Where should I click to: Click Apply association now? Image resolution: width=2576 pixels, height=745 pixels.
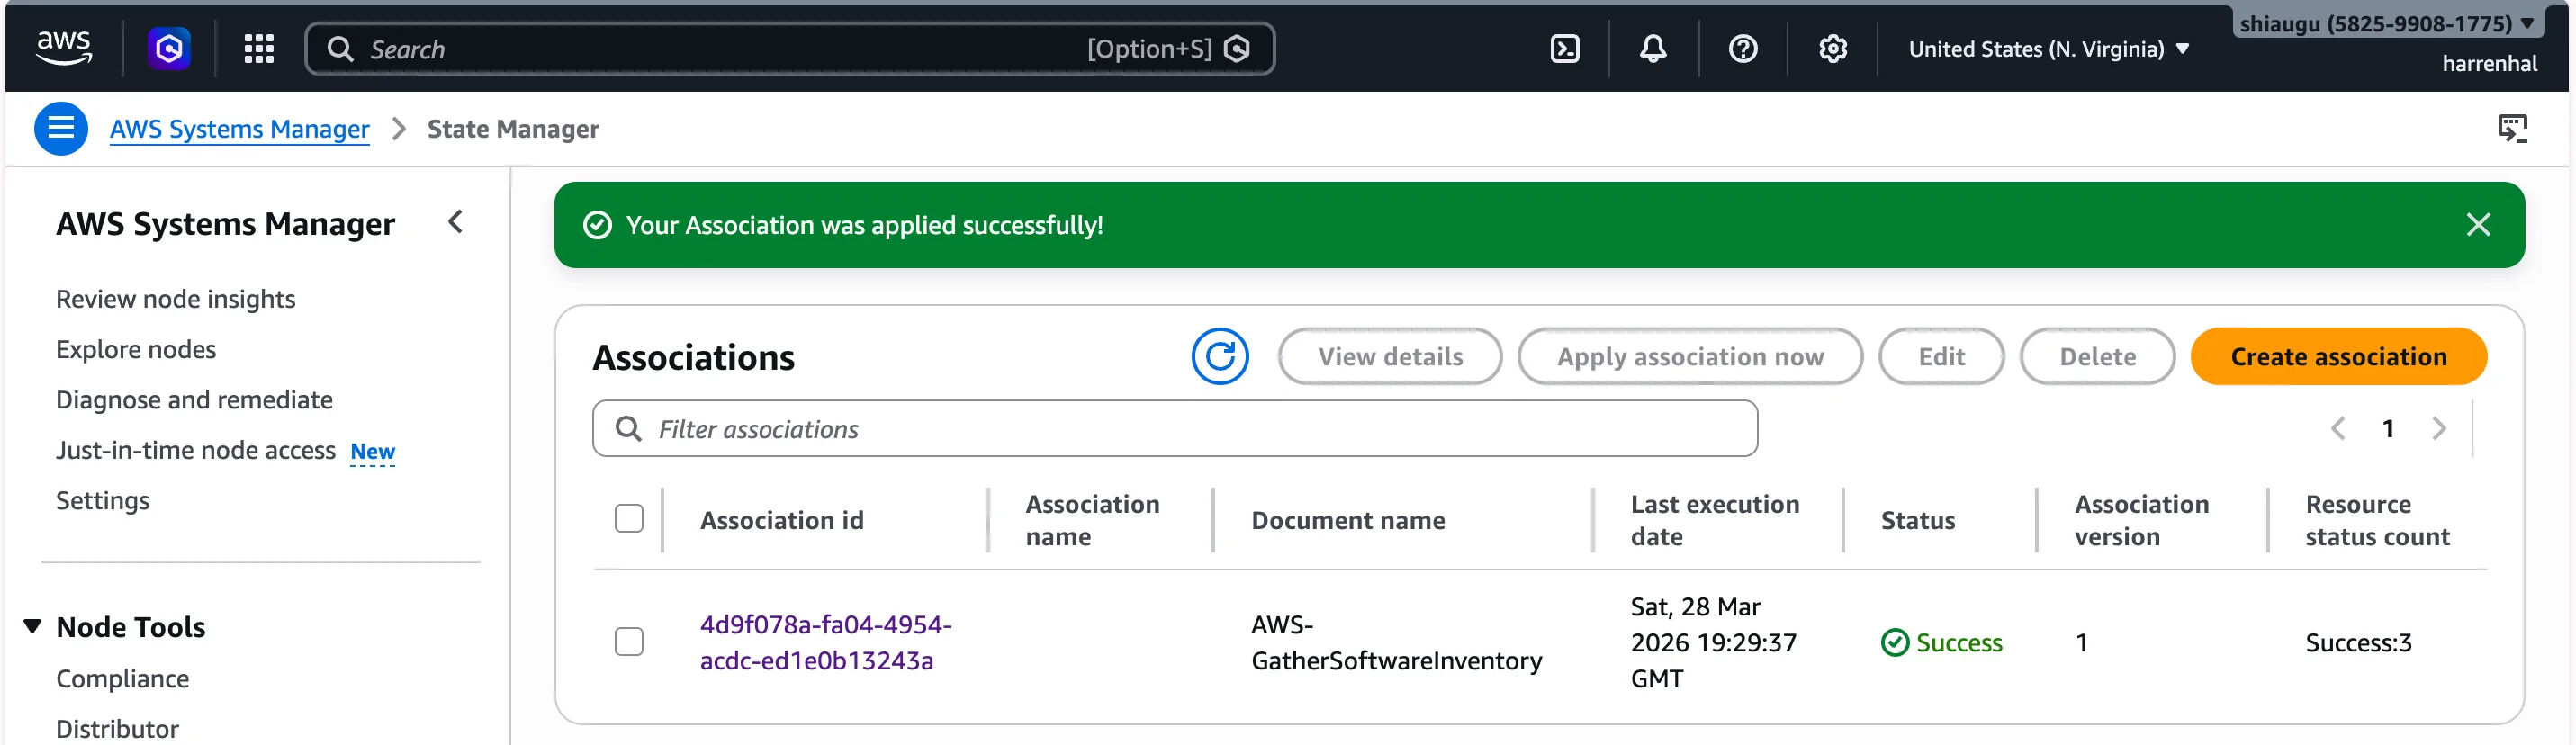[1690, 357]
